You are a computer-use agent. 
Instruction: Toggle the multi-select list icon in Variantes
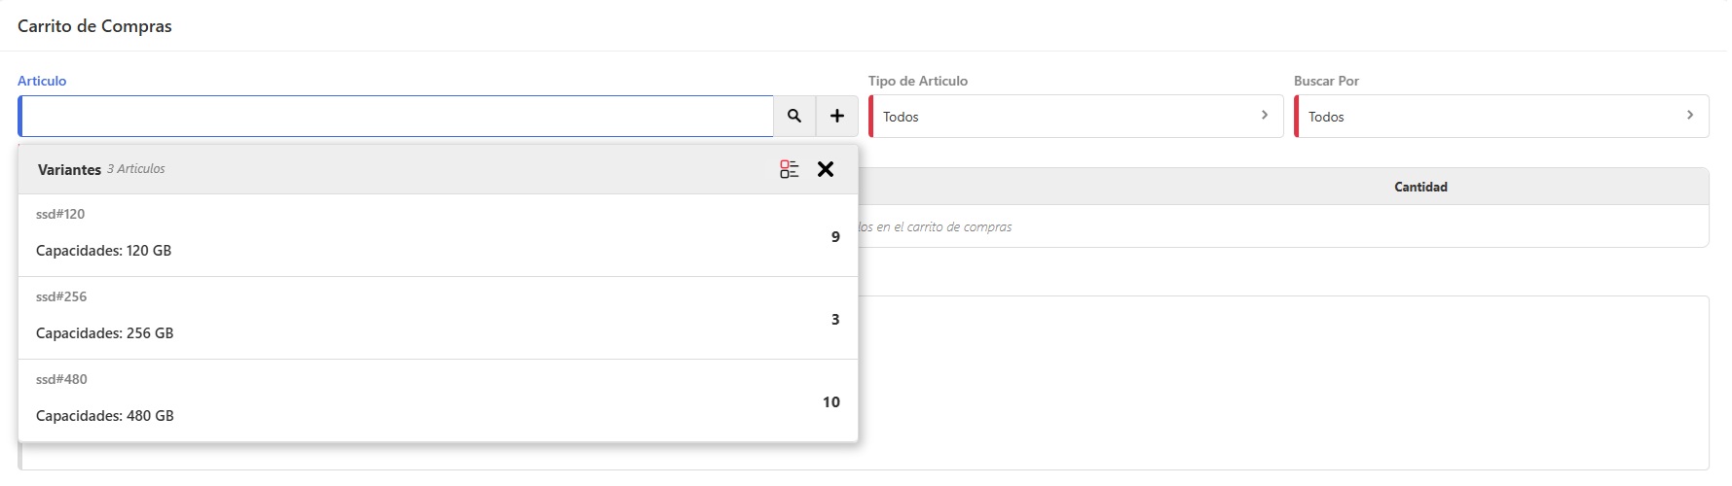[x=789, y=169]
